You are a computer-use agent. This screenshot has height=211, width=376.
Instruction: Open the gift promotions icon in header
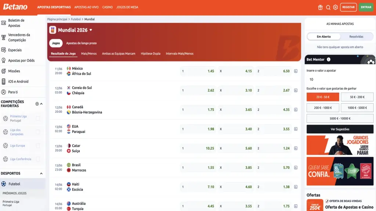point(320,7)
